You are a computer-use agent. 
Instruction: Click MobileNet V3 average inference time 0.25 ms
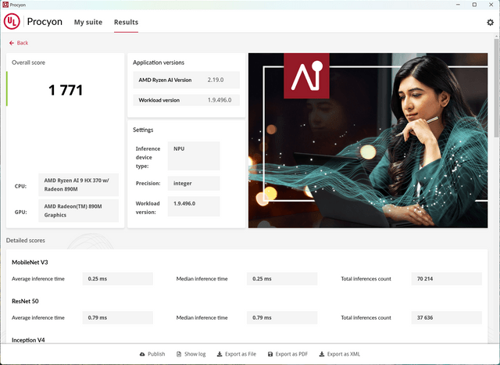(x=118, y=279)
